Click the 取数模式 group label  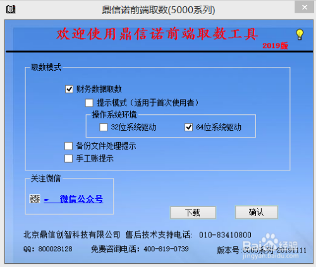(46, 68)
